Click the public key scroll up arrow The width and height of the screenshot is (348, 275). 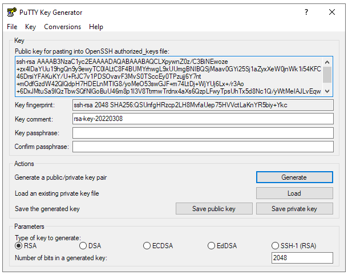click(327, 62)
